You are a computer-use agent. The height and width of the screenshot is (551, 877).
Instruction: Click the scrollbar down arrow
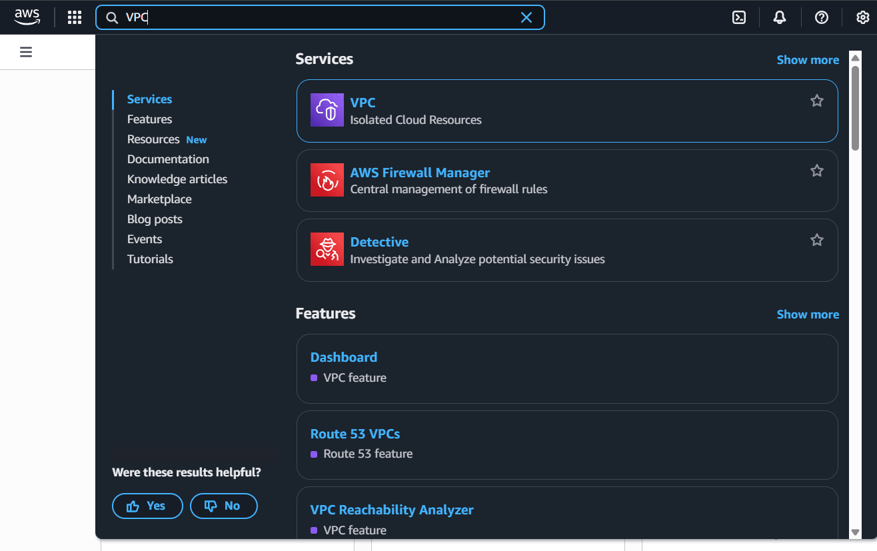(855, 532)
